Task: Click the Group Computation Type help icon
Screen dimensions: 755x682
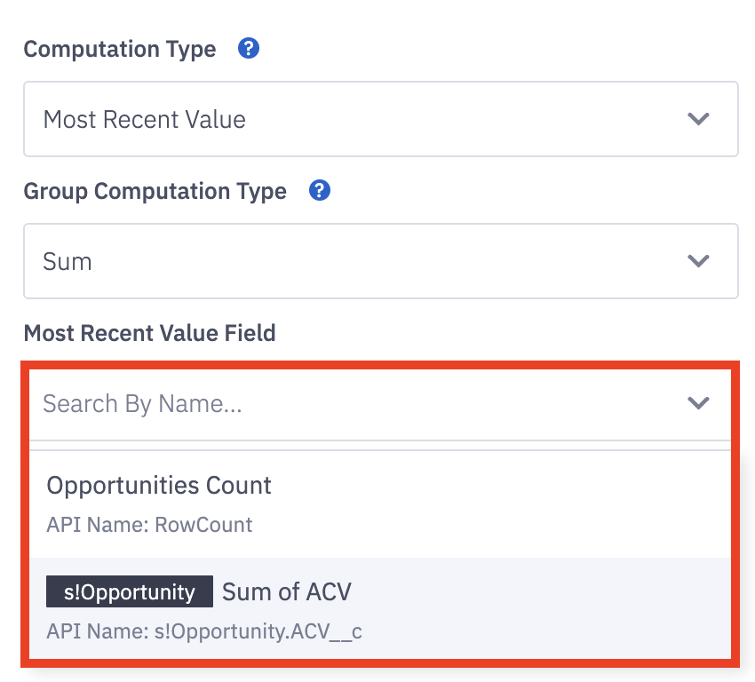Action: [320, 191]
